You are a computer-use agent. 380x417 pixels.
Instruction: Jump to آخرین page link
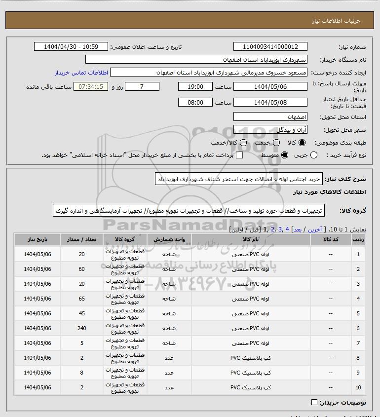315,229
